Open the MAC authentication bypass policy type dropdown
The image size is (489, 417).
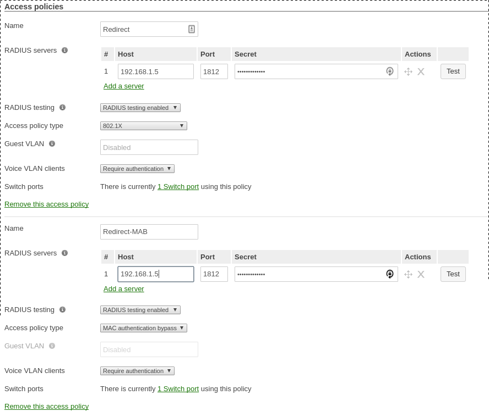click(143, 328)
